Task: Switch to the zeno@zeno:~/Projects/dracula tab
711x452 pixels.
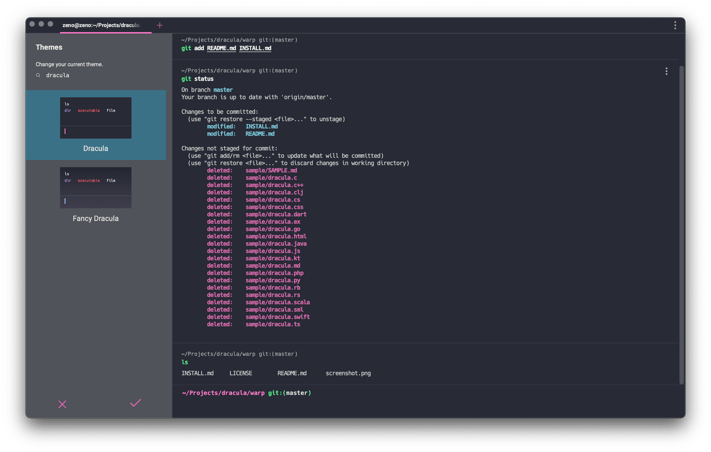Action: click(101, 25)
